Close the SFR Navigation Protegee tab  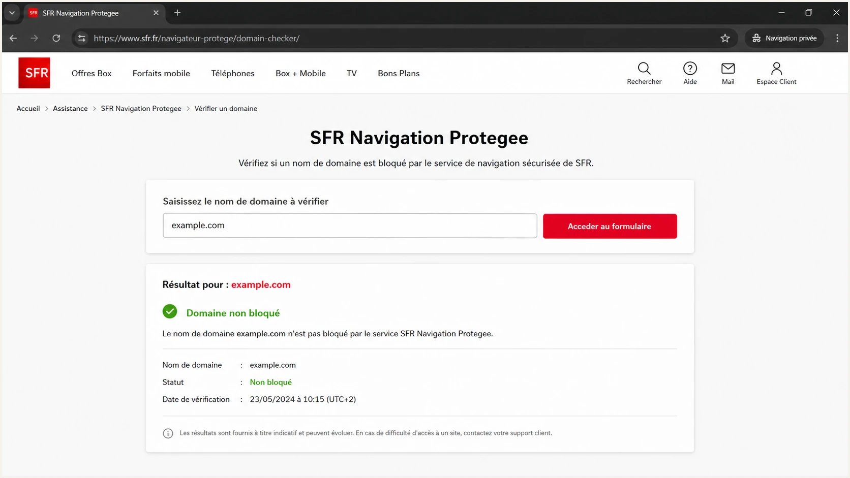[x=156, y=13]
